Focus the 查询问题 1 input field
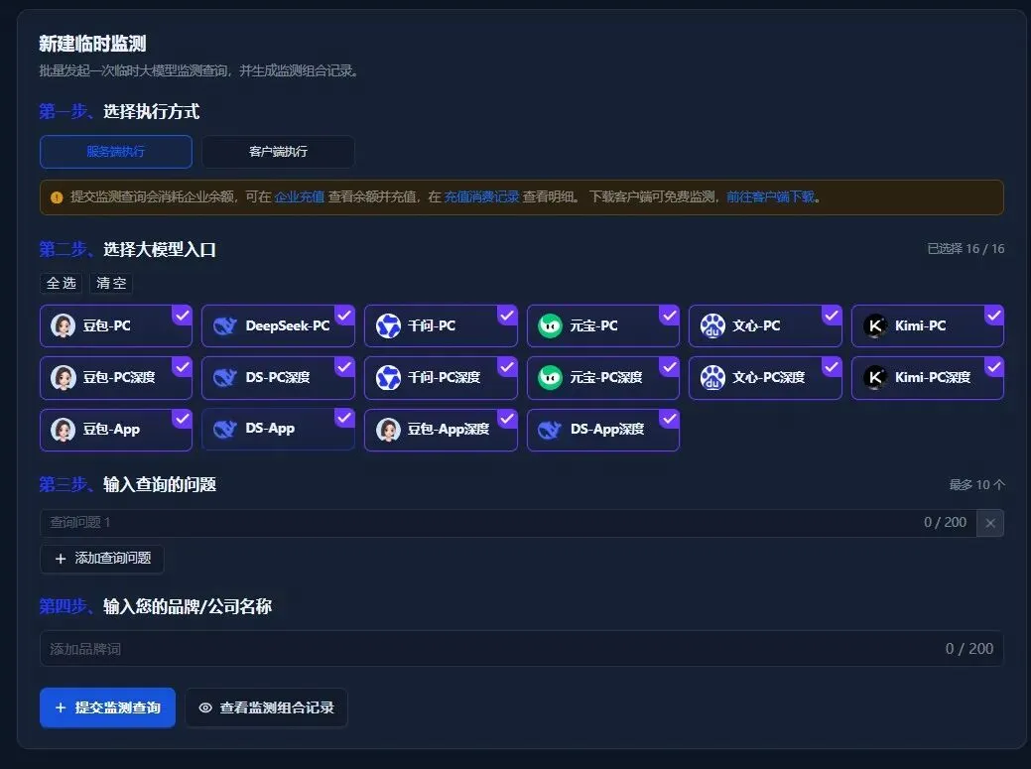Image resolution: width=1031 pixels, height=769 pixels. (508, 523)
